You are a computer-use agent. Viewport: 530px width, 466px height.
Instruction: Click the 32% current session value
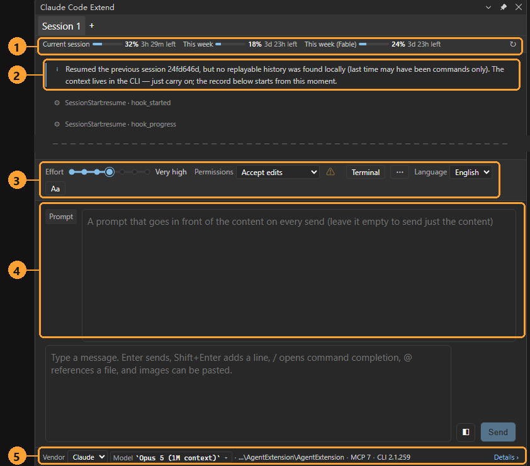coord(132,44)
